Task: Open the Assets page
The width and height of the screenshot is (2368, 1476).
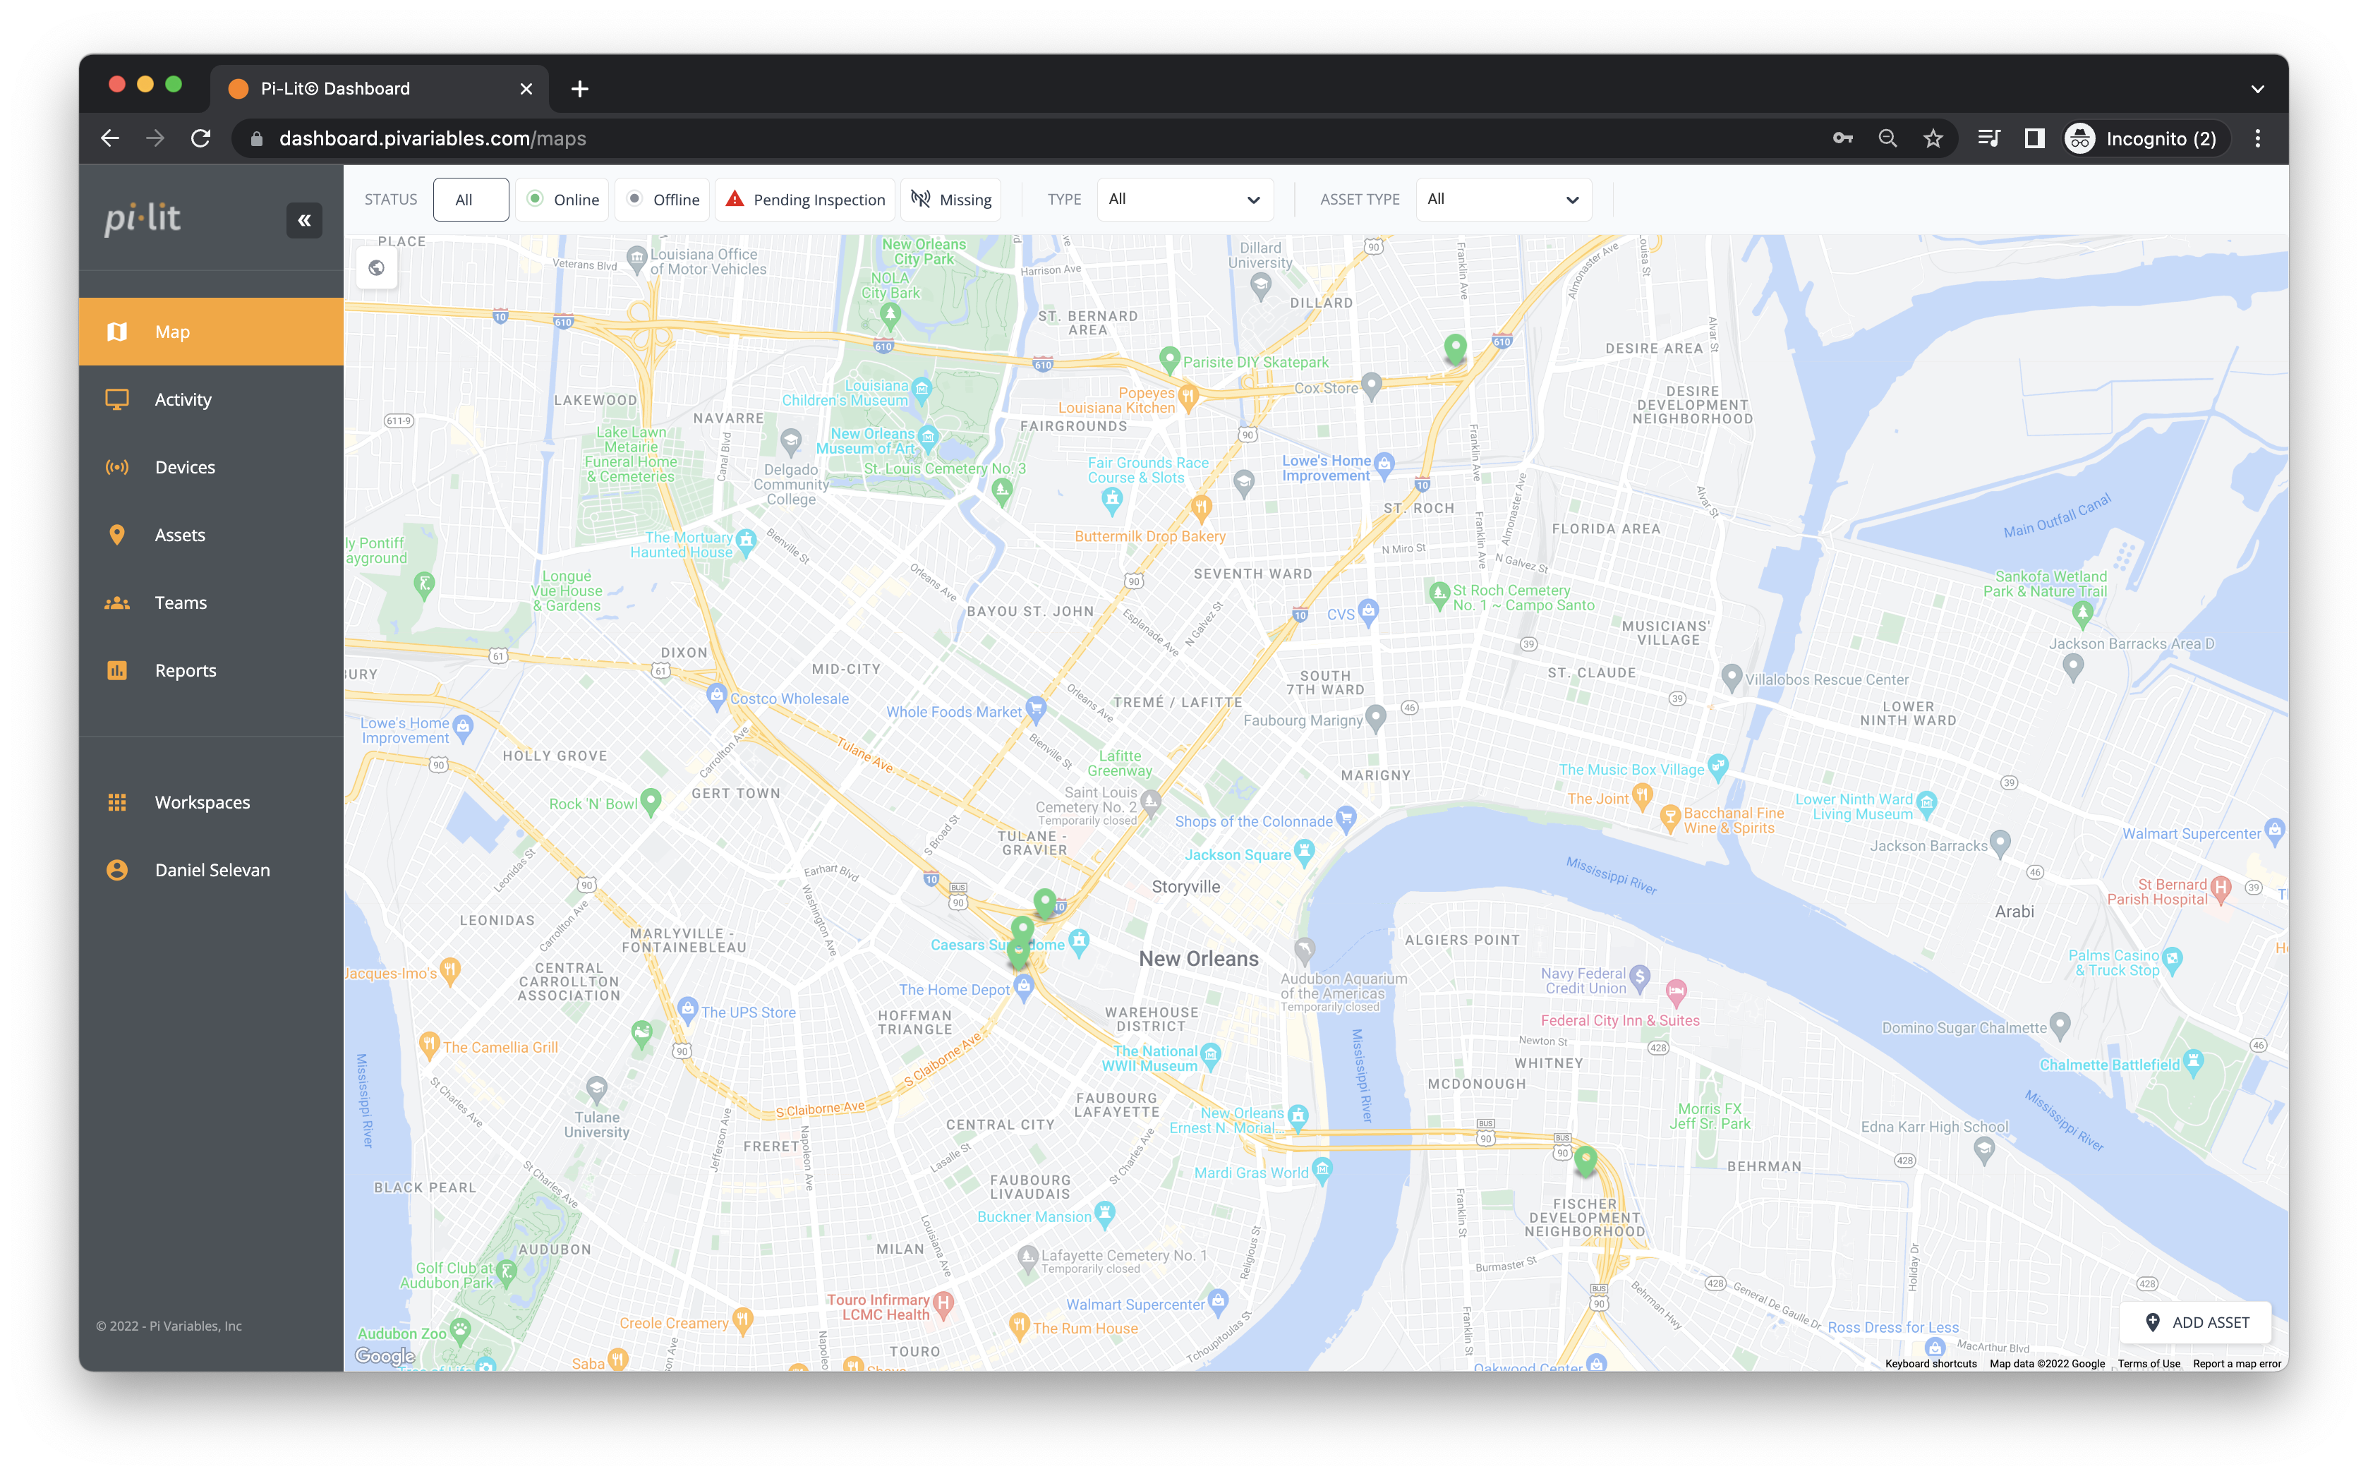Action: (x=180, y=535)
